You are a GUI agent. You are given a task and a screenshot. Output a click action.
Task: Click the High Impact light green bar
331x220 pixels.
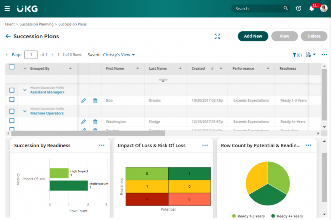pos(59,173)
